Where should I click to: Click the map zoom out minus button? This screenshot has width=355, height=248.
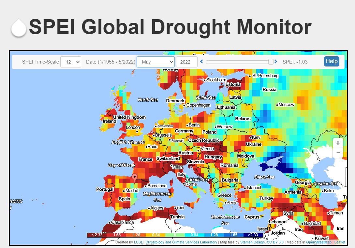click(338, 153)
